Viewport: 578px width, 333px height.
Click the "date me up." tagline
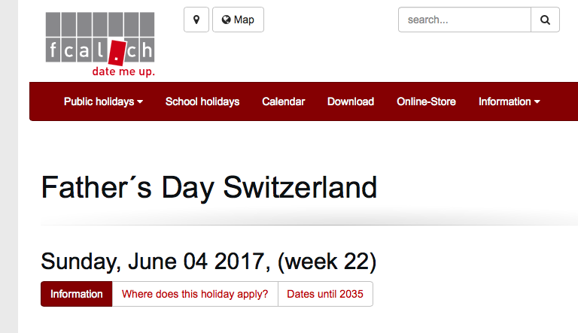[123, 71]
